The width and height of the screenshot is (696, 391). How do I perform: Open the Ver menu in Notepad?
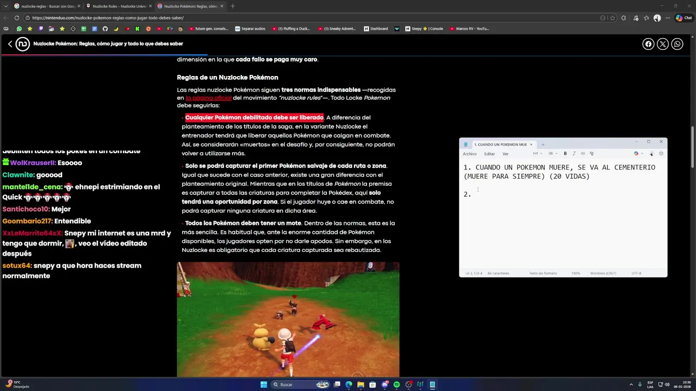505,154
